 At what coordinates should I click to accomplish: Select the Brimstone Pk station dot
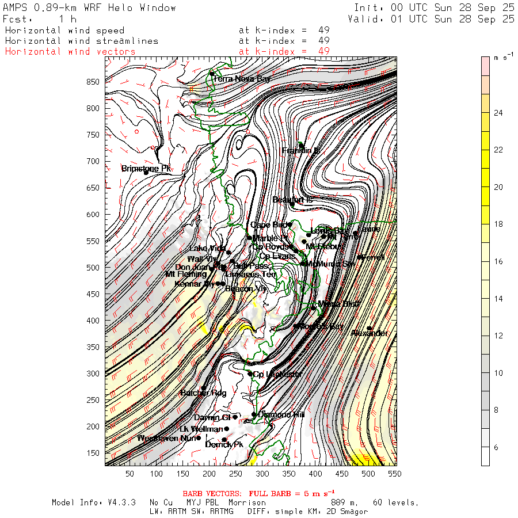[146, 172]
